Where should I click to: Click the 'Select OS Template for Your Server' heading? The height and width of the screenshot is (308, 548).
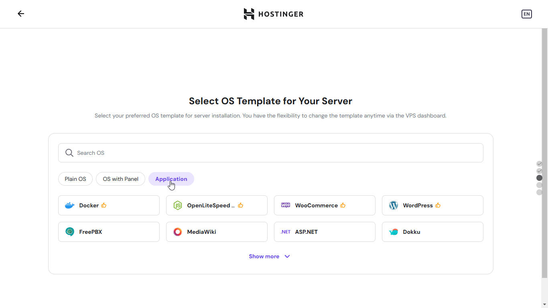[x=270, y=101]
